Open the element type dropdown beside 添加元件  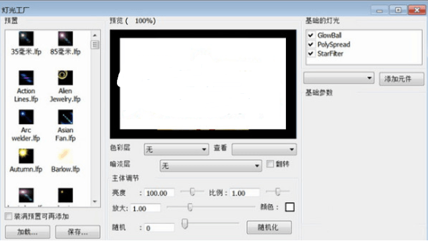click(x=339, y=78)
